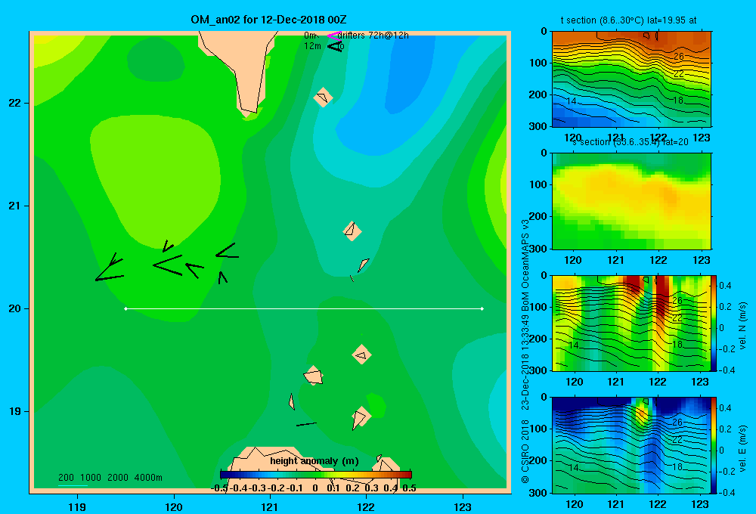Click the '18' contour label in vel. E section
This screenshot has width=756, height=514.
coord(678,466)
